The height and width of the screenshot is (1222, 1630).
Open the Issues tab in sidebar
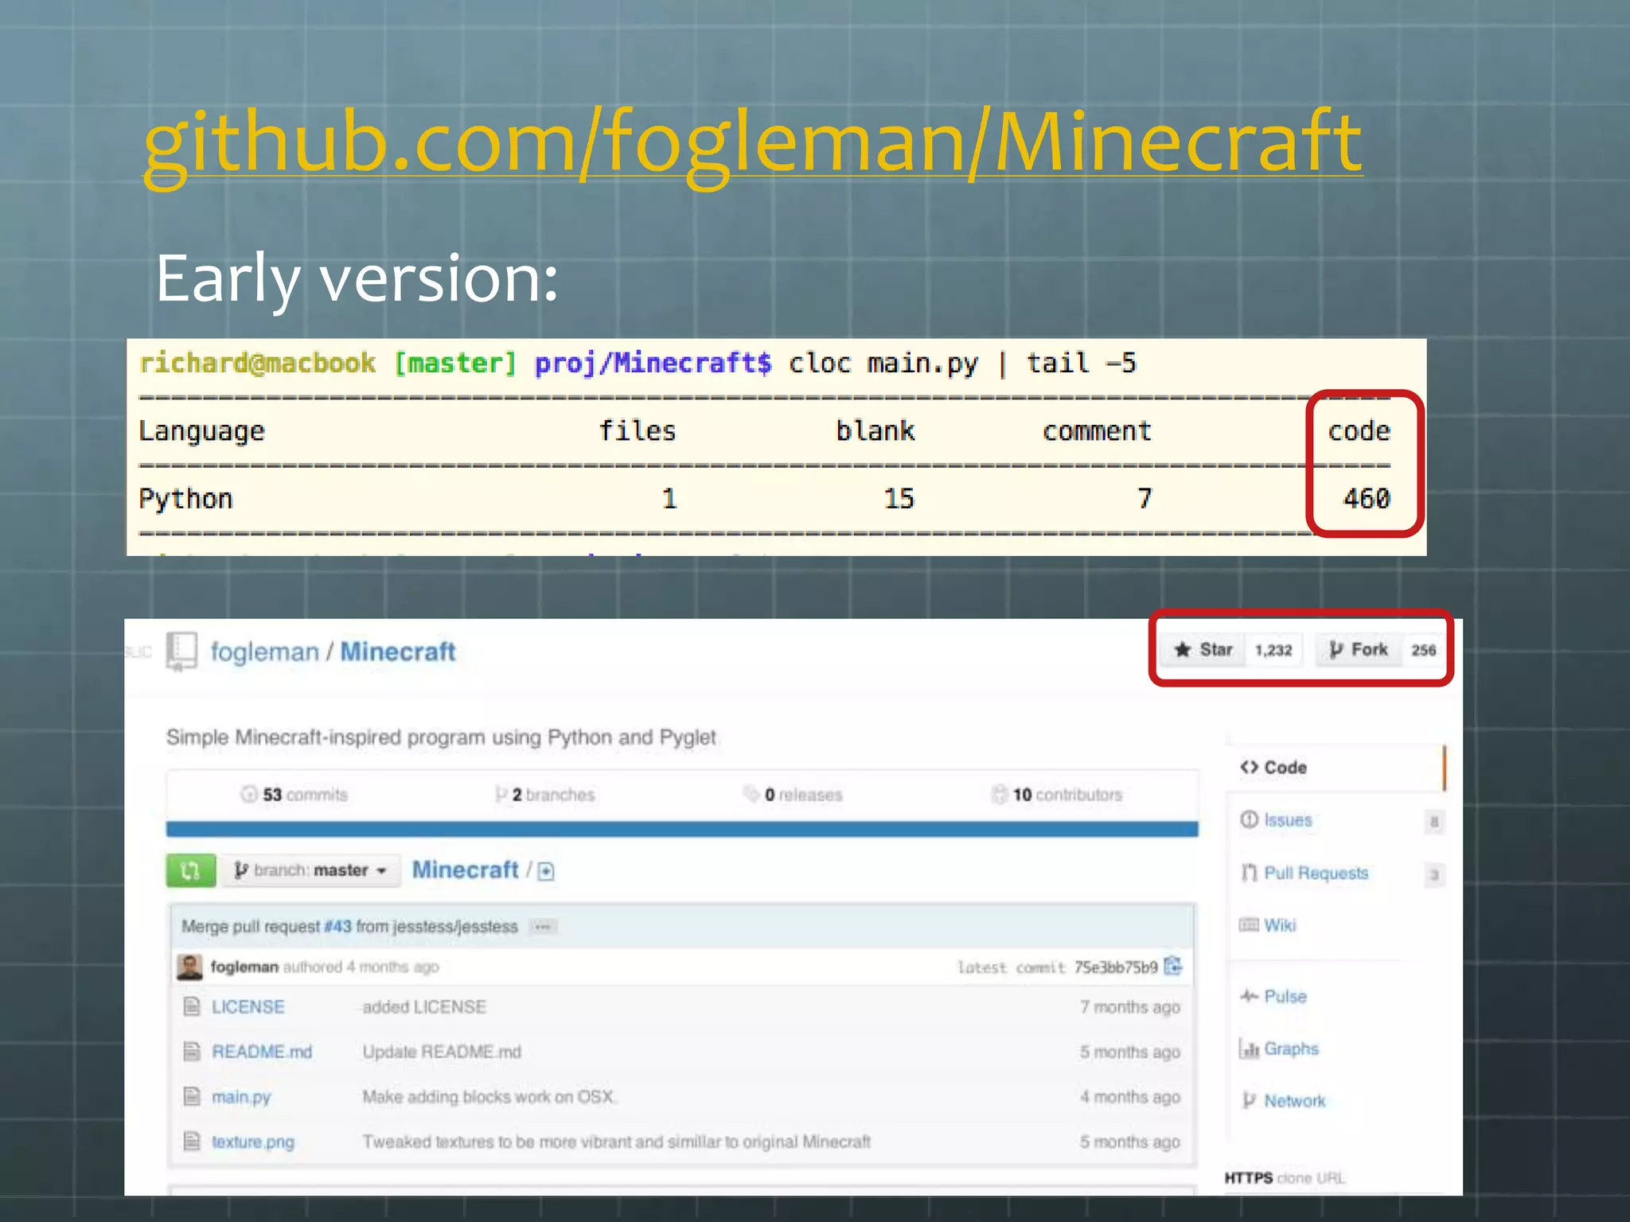(1287, 820)
